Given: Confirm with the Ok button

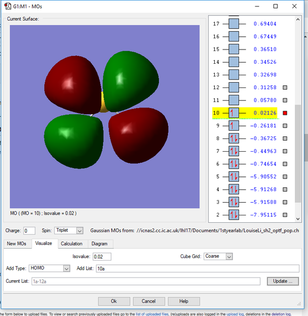Looking at the screenshot, I should (x=114, y=301).
